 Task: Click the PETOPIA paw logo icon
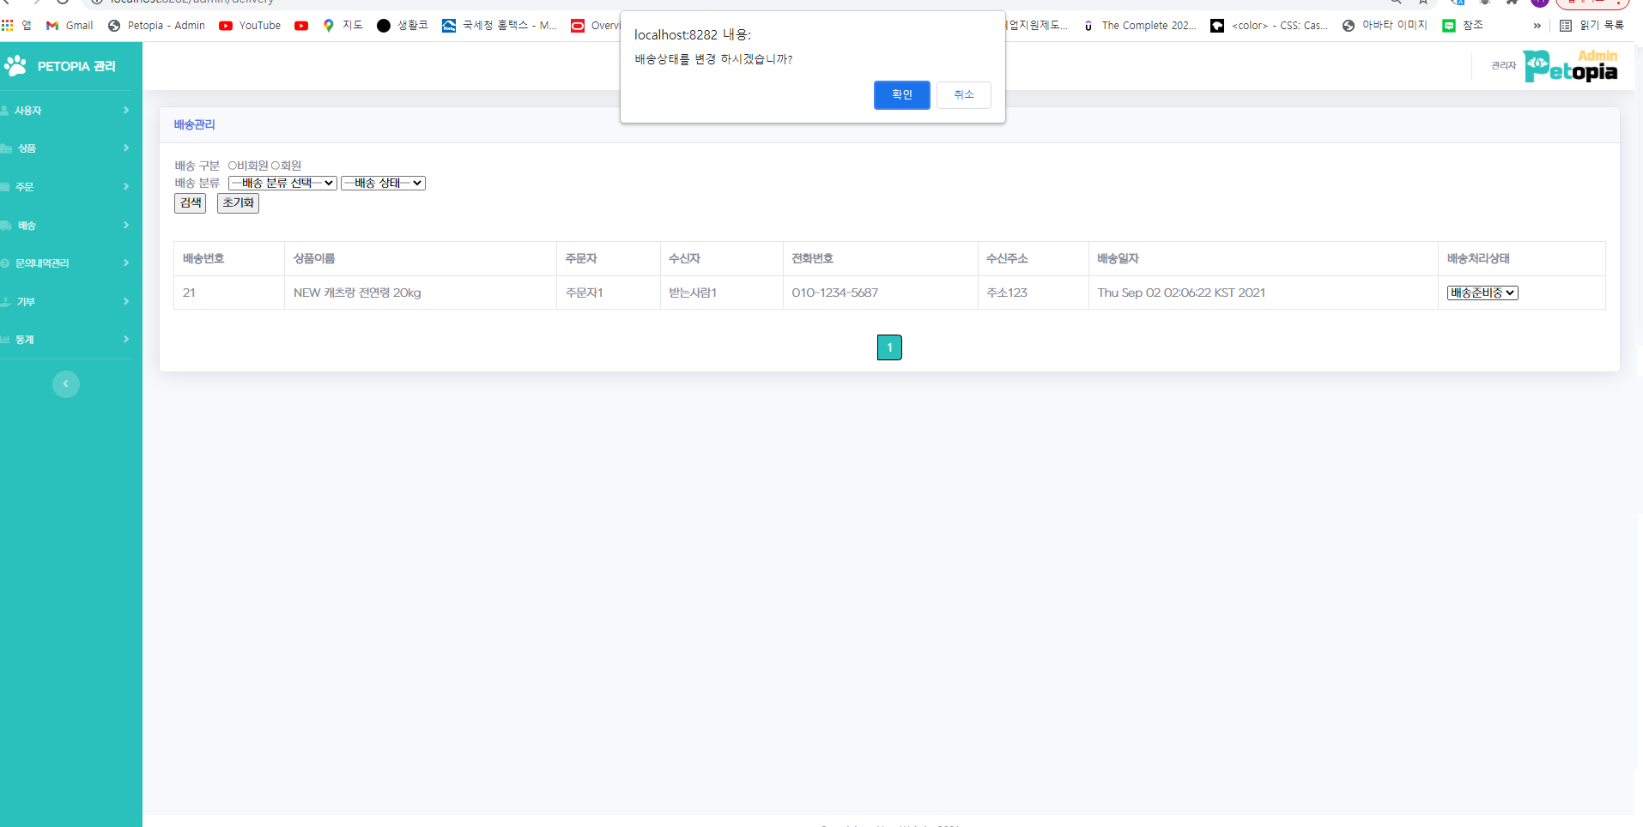tap(15, 66)
